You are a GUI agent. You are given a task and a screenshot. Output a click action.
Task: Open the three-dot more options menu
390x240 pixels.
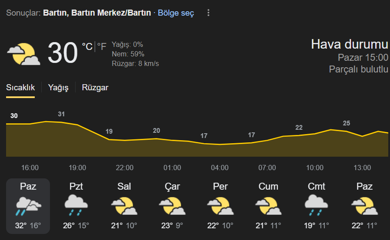coord(208,13)
